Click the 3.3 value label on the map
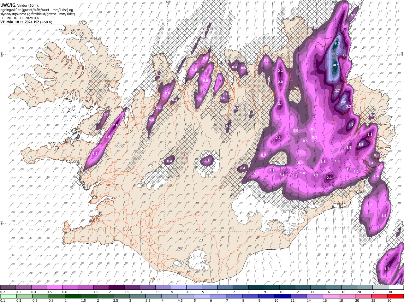Image resolution: width=404 pixels, height=303 pixels. click(x=348, y=107)
